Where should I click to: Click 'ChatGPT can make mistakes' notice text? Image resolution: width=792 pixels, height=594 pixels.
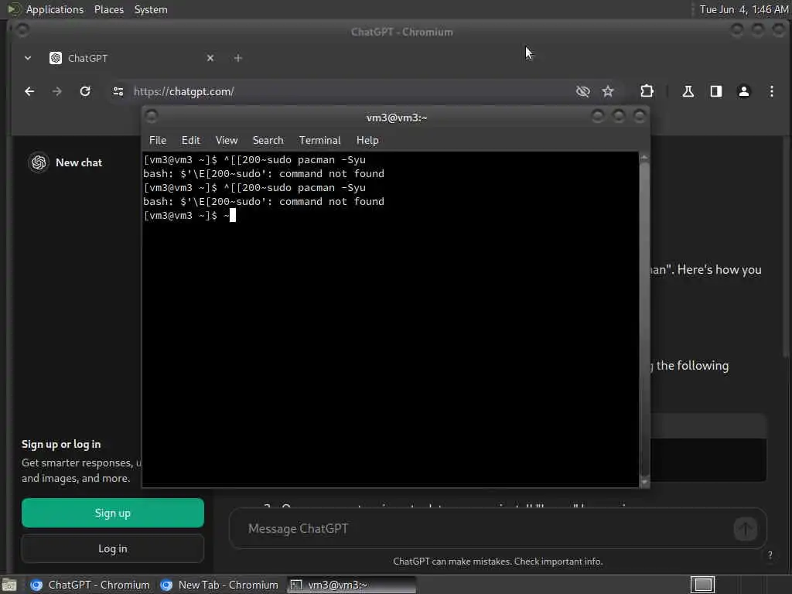click(x=497, y=562)
